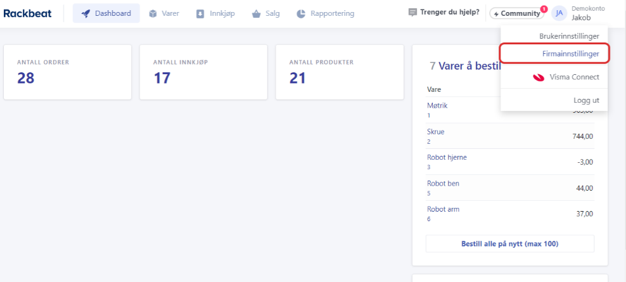Click the Antall ordrer card
This screenshot has height=282, width=626.
(x=67, y=72)
